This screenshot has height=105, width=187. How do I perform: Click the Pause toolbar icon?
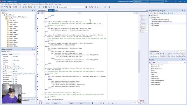44,7
